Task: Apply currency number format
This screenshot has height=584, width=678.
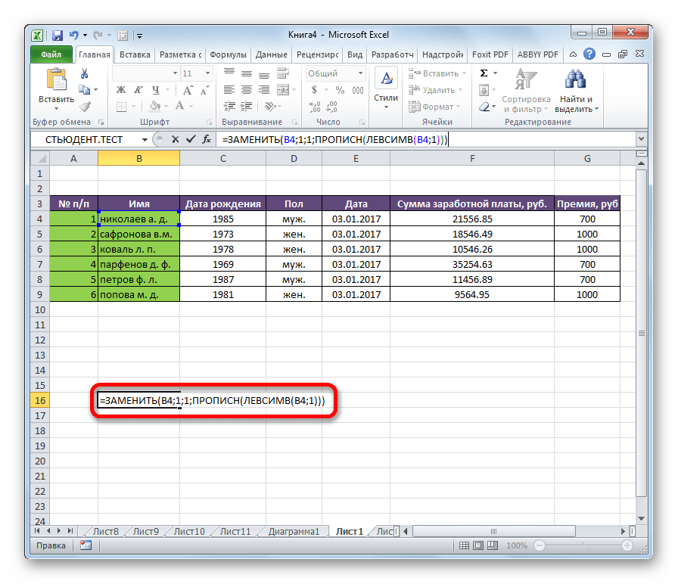Action: pyautogui.click(x=314, y=90)
